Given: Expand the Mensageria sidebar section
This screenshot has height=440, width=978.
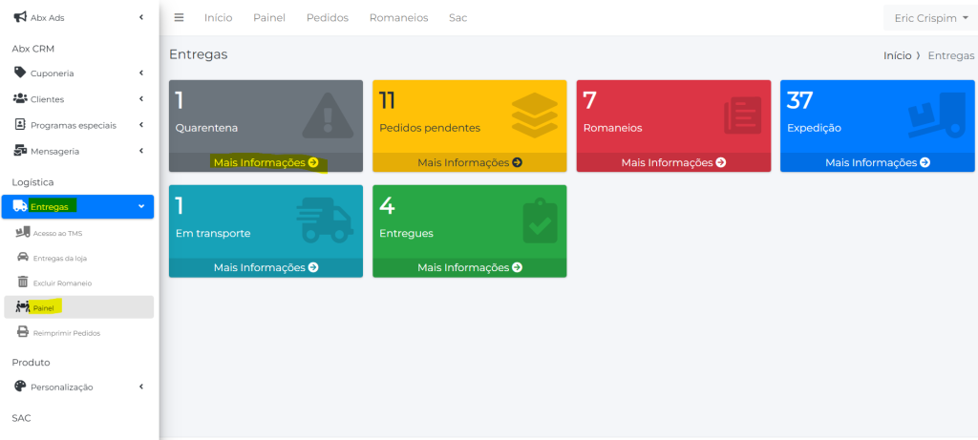Looking at the screenshot, I should [x=140, y=150].
